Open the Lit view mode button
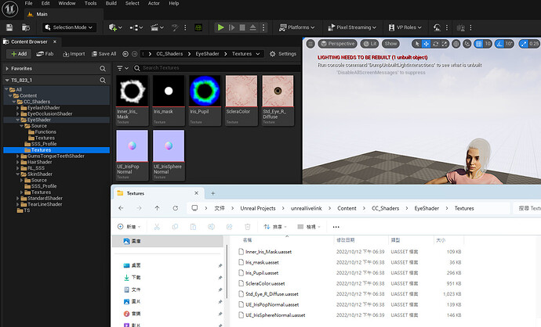 tap(369, 44)
